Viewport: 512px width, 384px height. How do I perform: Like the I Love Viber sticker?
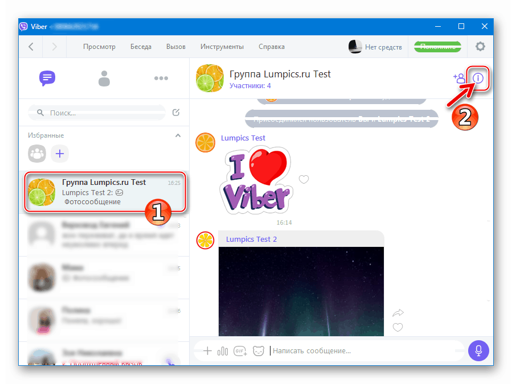click(x=304, y=179)
